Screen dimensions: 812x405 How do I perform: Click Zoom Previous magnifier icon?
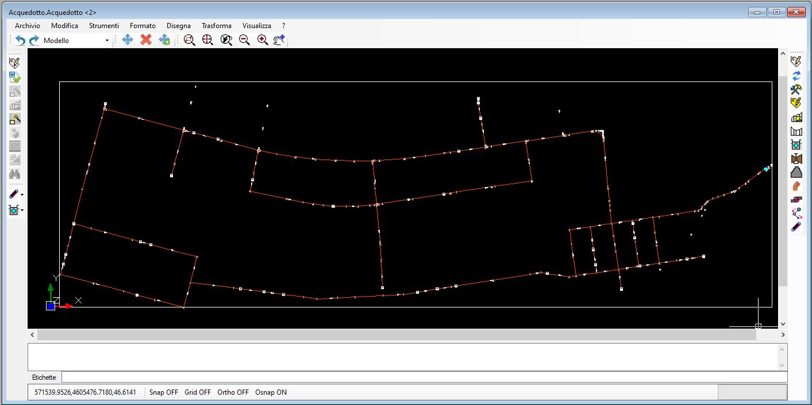tap(226, 40)
